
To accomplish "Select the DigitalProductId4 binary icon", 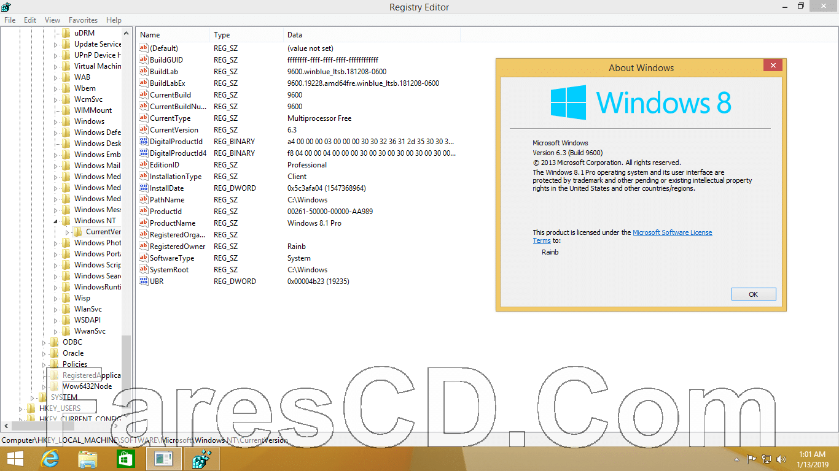I will (x=144, y=153).
